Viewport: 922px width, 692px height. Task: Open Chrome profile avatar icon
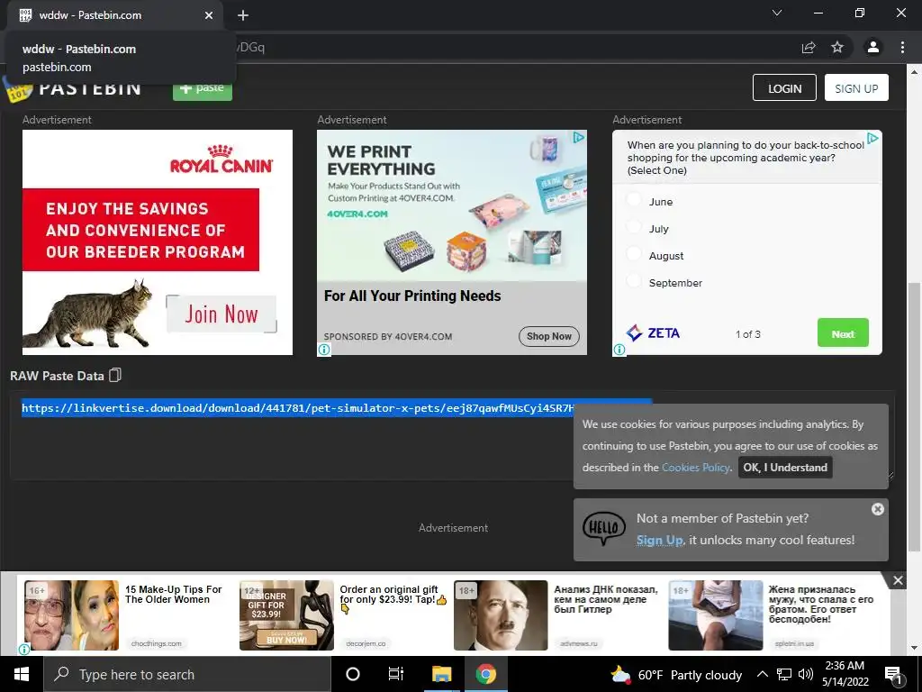pos(873,47)
